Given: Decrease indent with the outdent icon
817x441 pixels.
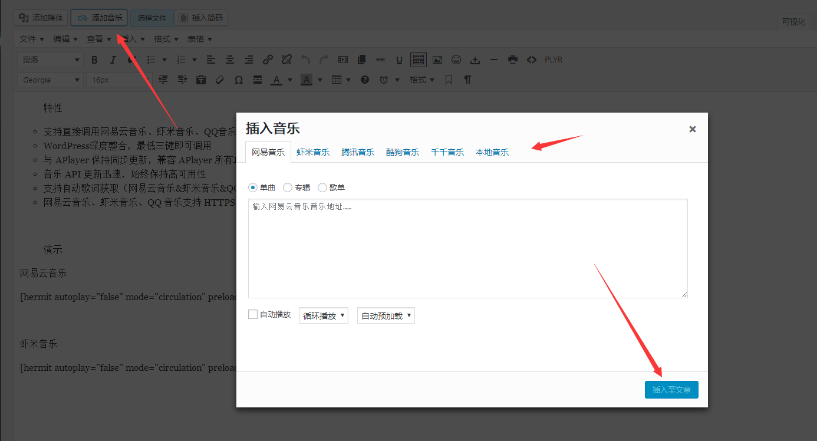Looking at the screenshot, I should tap(163, 80).
